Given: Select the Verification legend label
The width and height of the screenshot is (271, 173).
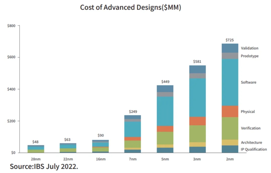Looking at the screenshot, I should click(x=251, y=128).
